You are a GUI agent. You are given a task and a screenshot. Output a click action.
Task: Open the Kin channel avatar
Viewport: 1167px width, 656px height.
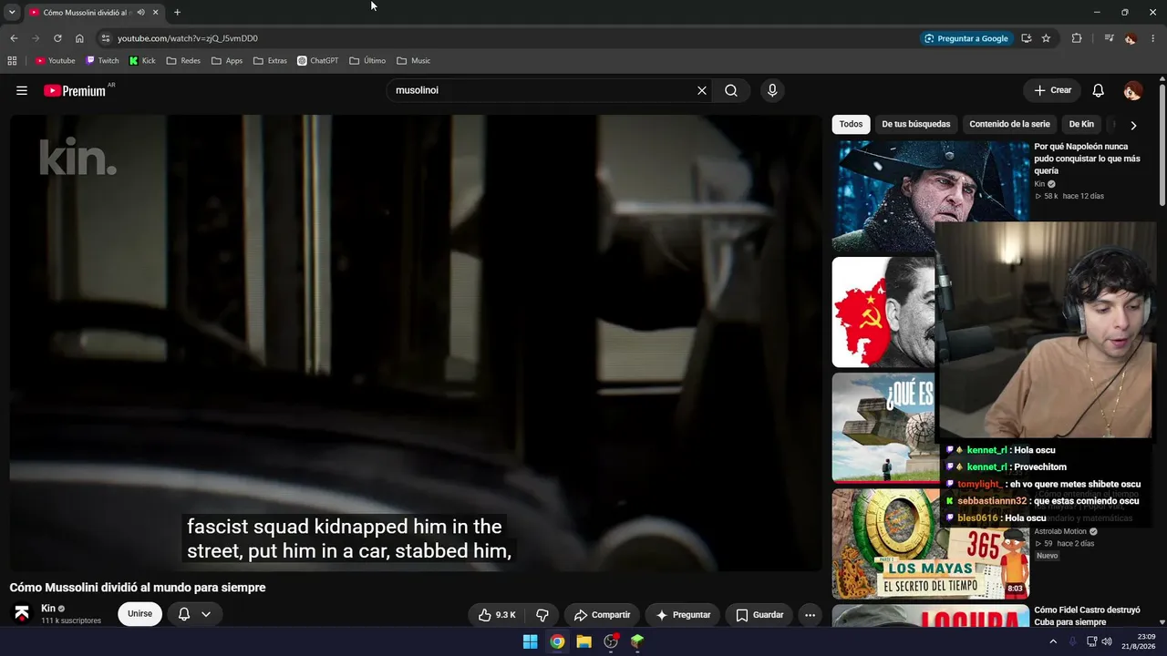tap(22, 613)
